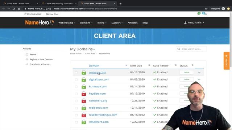The image size is (232, 130).
Task: Tick the checkbox for namehero.org
Action: coord(76,101)
